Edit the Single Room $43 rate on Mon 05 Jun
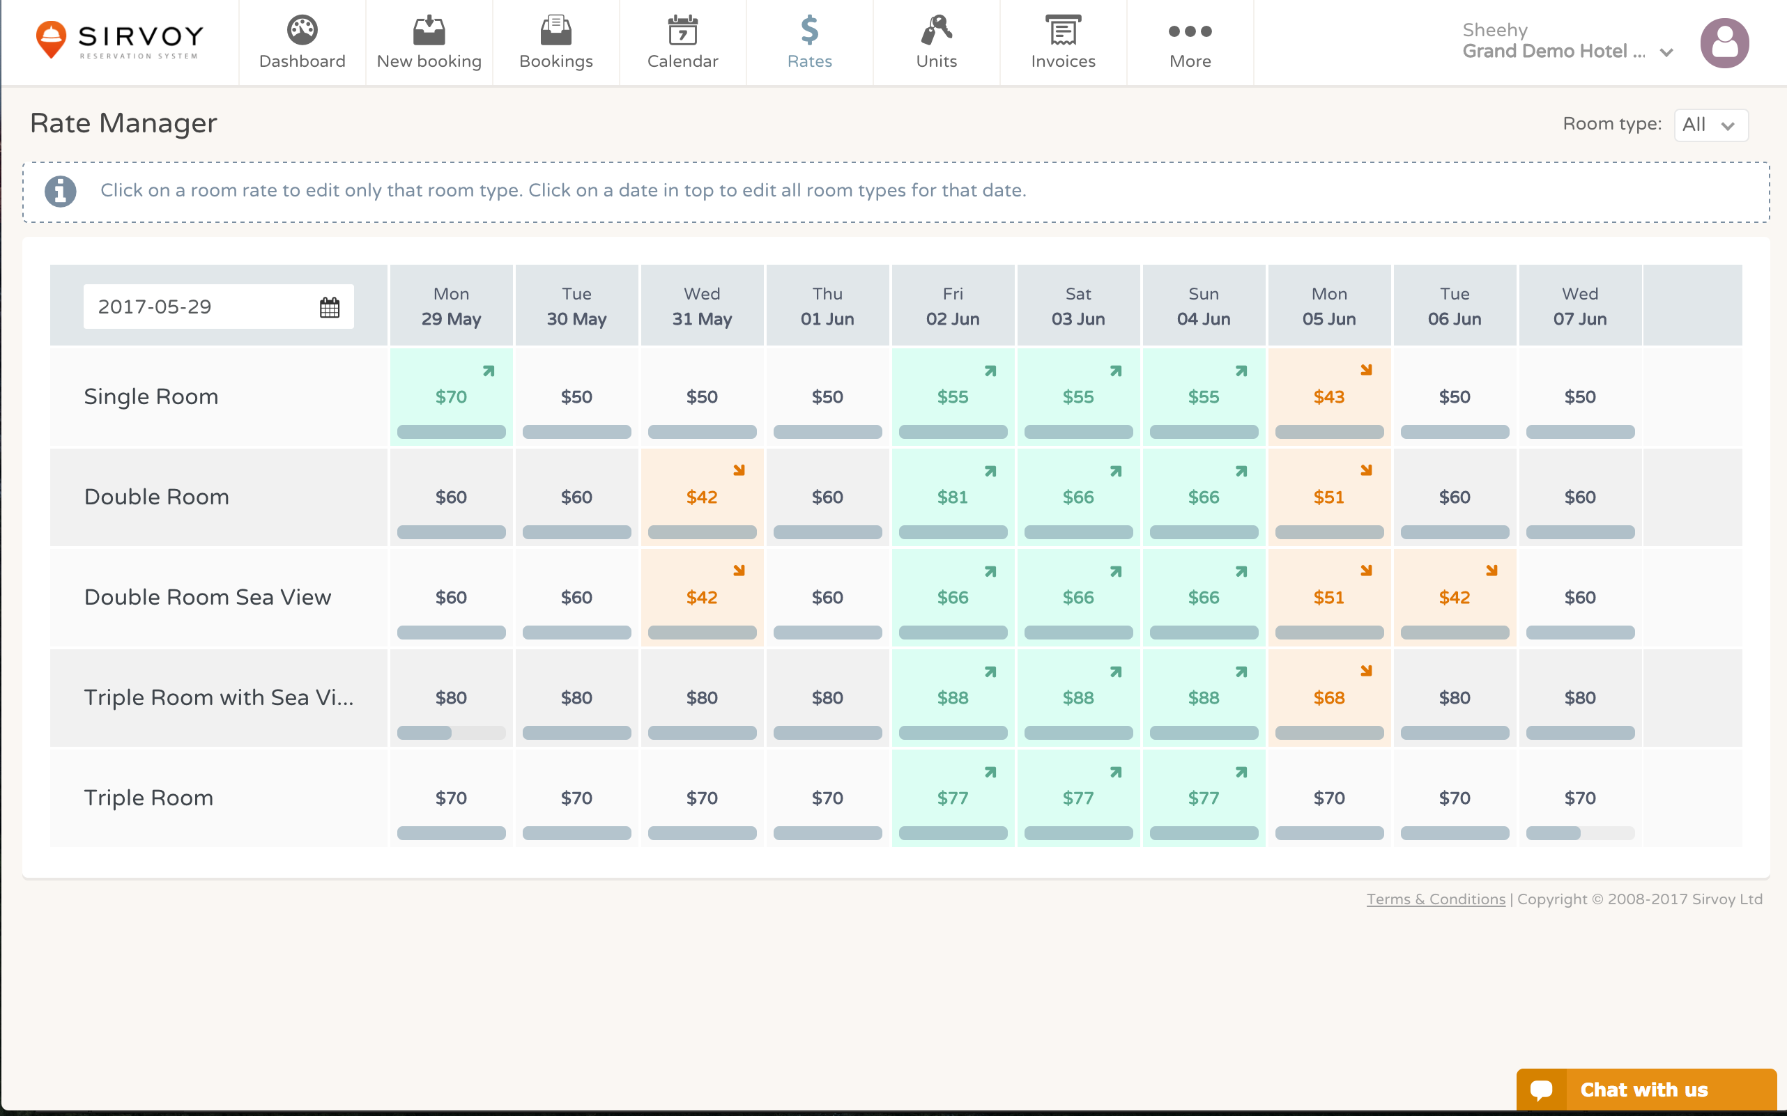The height and width of the screenshot is (1116, 1787). point(1328,396)
